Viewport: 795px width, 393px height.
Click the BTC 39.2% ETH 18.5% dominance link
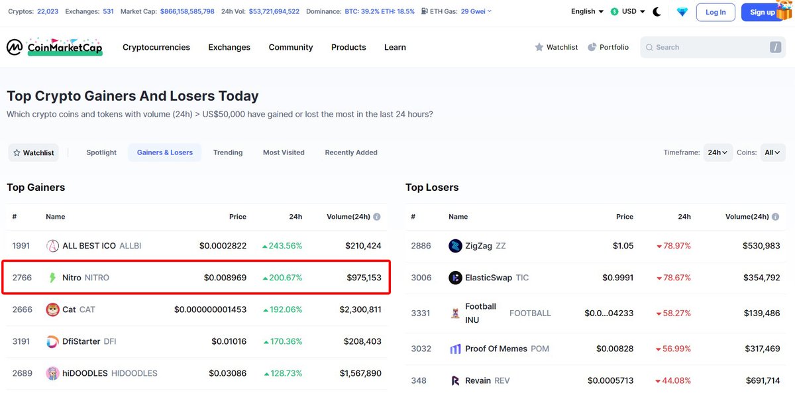[380, 12]
